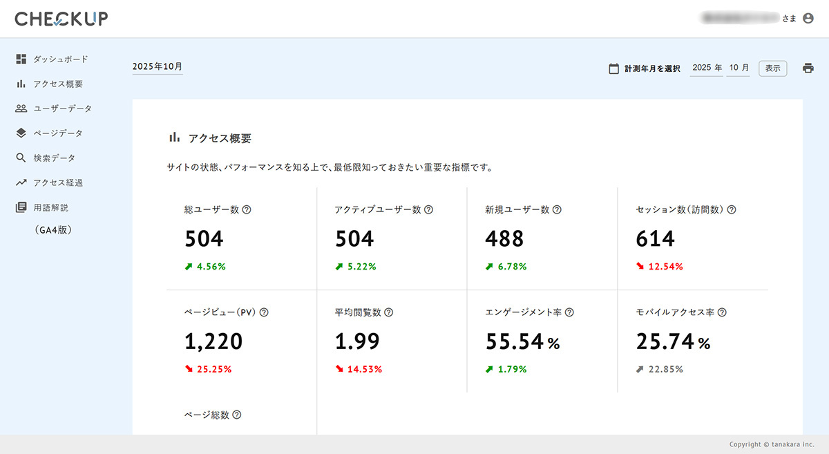Click the CHECKUP logo
829x454 pixels.
[61, 19]
